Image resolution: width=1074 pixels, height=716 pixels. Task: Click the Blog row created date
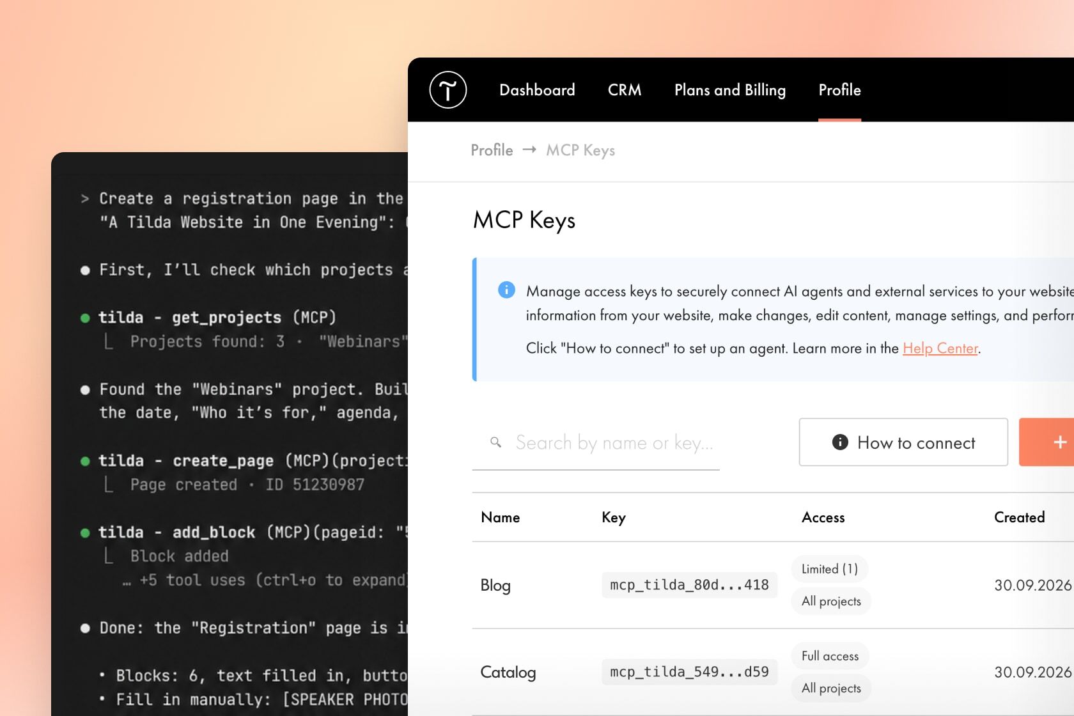point(1033,585)
